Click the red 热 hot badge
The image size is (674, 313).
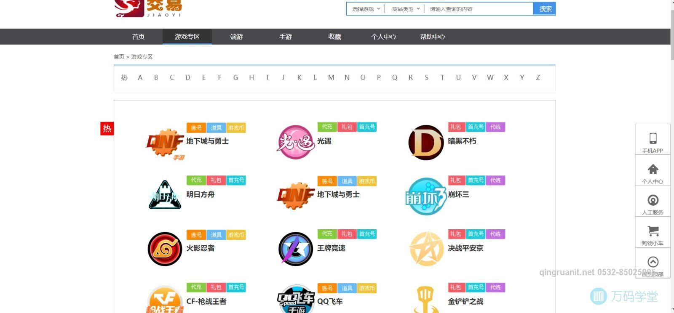tap(107, 129)
